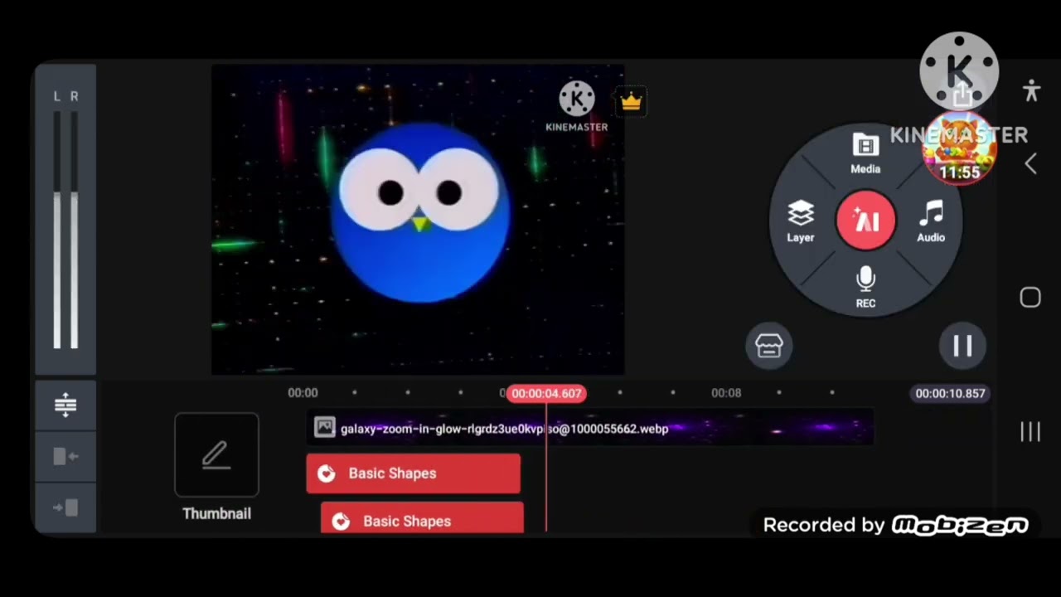Click image icon on galaxy clip
The height and width of the screenshot is (597, 1061).
coord(324,428)
